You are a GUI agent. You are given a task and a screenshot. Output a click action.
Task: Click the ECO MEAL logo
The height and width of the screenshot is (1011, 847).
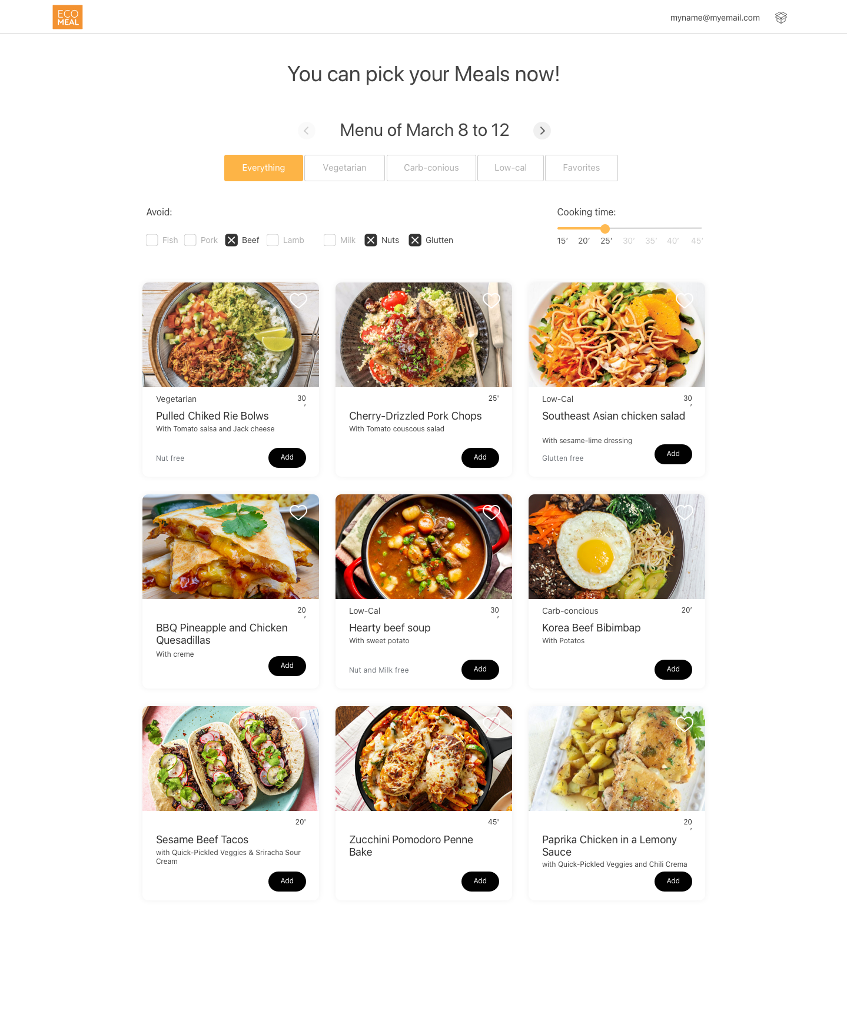pyautogui.click(x=68, y=17)
